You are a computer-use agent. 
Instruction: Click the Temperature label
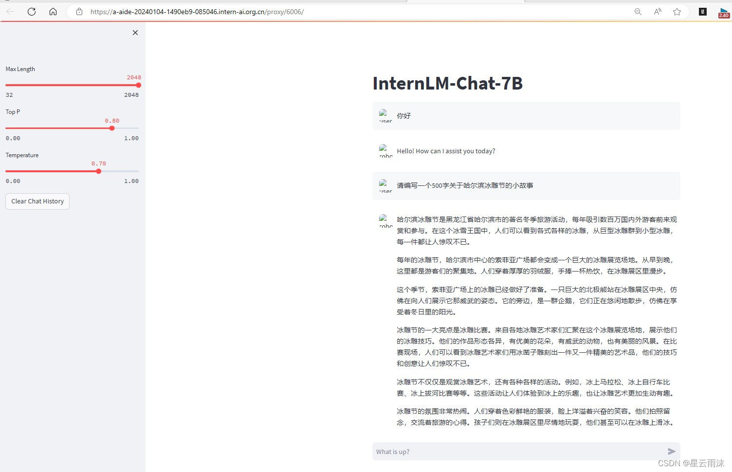[x=22, y=155]
